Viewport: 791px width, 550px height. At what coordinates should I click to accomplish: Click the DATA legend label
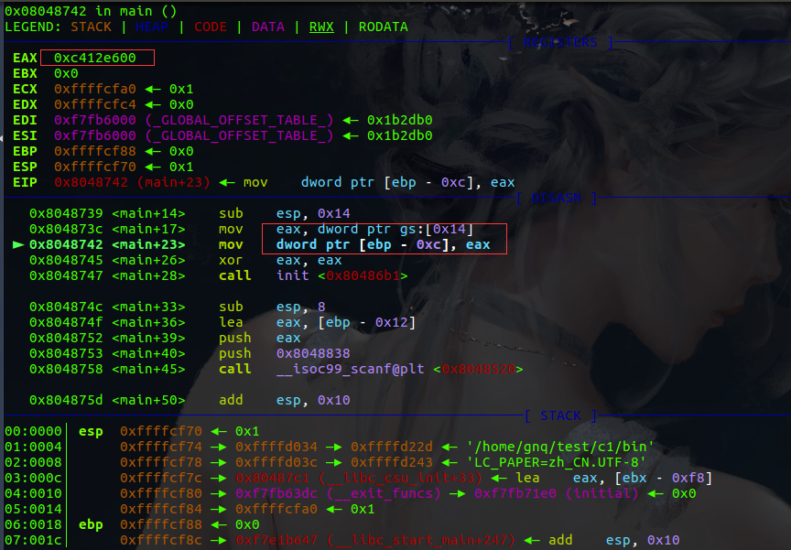(268, 27)
